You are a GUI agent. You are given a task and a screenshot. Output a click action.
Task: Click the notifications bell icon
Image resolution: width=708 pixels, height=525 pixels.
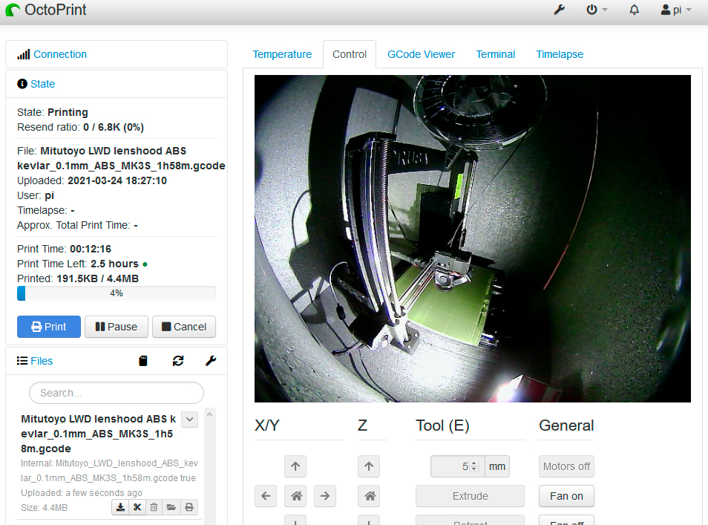(x=635, y=10)
